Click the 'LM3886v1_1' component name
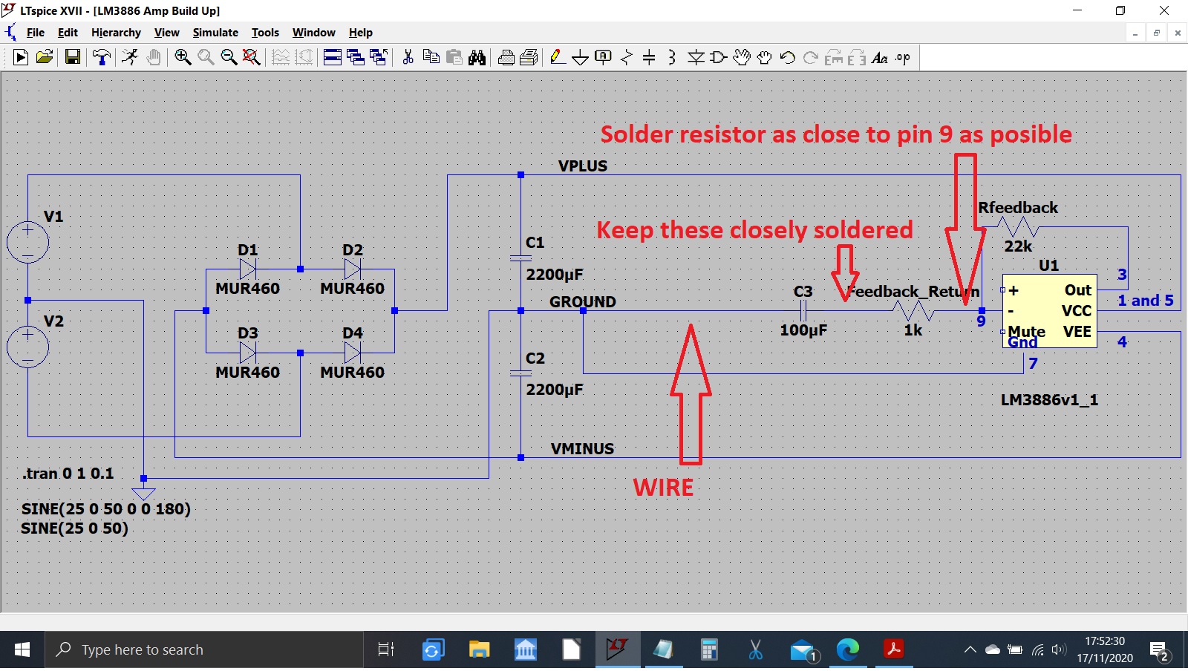 click(x=1049, y=400)
